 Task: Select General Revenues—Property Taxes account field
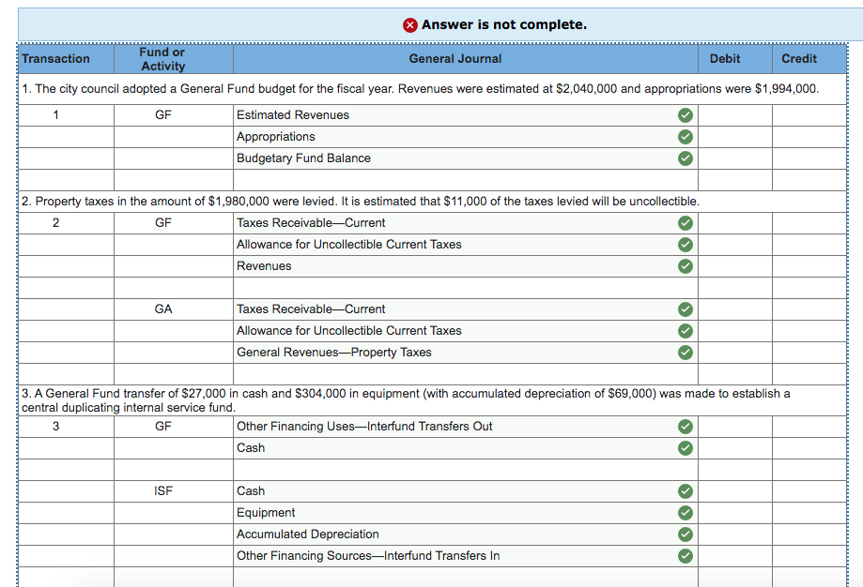(466, 353)
